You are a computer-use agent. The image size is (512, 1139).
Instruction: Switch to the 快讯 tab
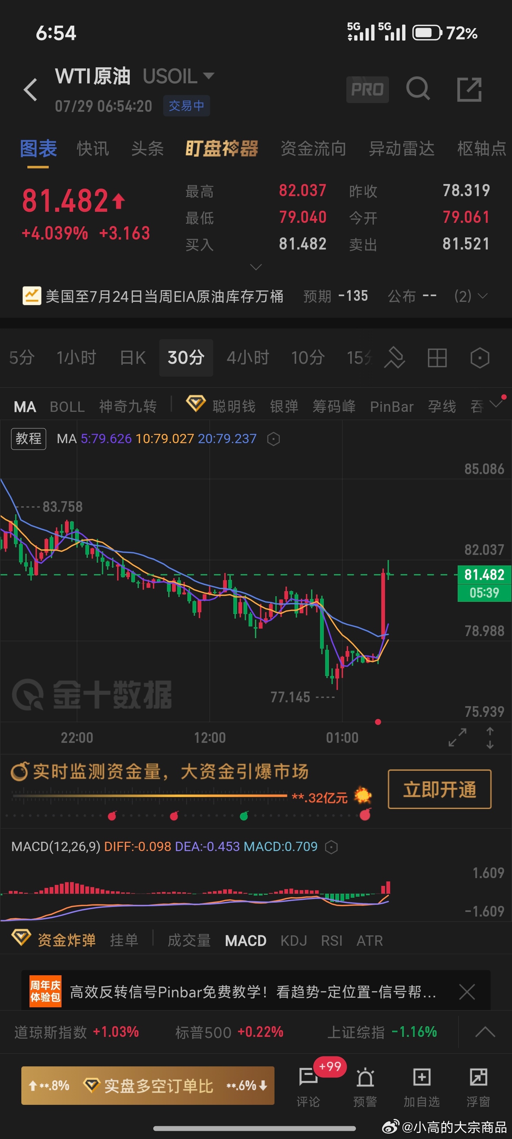(93, 148)
